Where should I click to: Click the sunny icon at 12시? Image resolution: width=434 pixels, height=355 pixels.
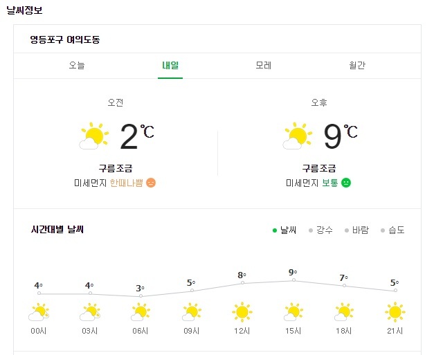pos(242,312)
